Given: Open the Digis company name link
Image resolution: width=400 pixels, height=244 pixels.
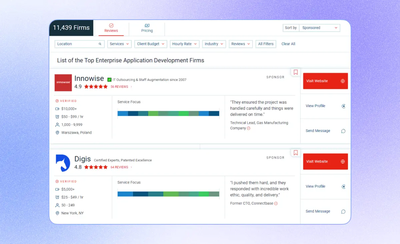Looking at the screenshot, I should point(82,159).
